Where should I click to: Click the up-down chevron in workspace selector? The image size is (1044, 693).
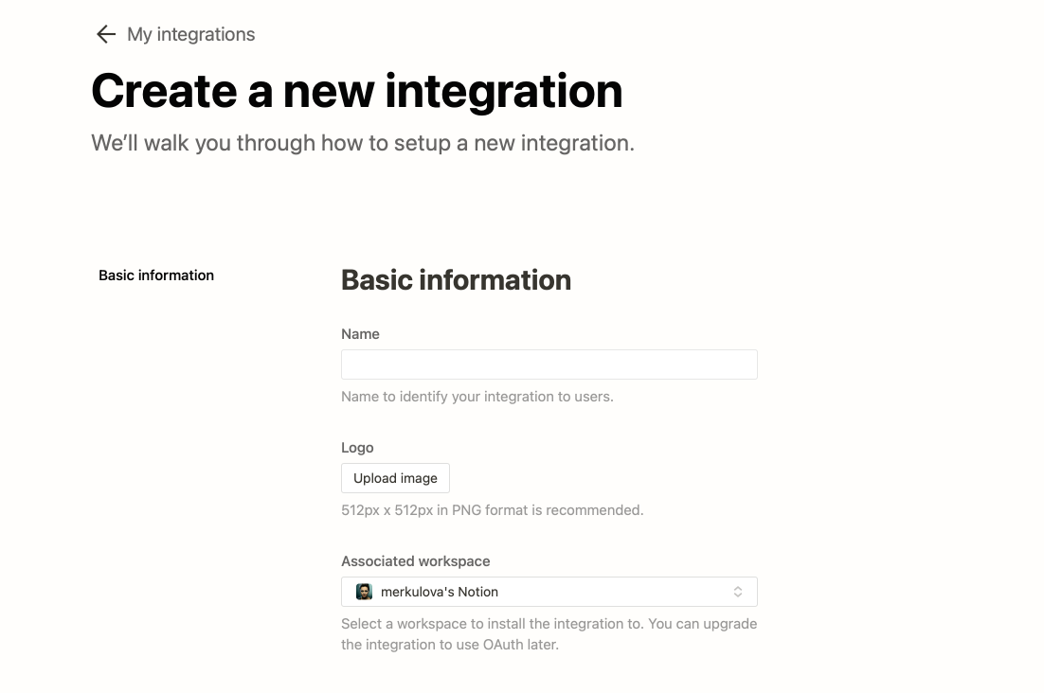tap(738, 592)
